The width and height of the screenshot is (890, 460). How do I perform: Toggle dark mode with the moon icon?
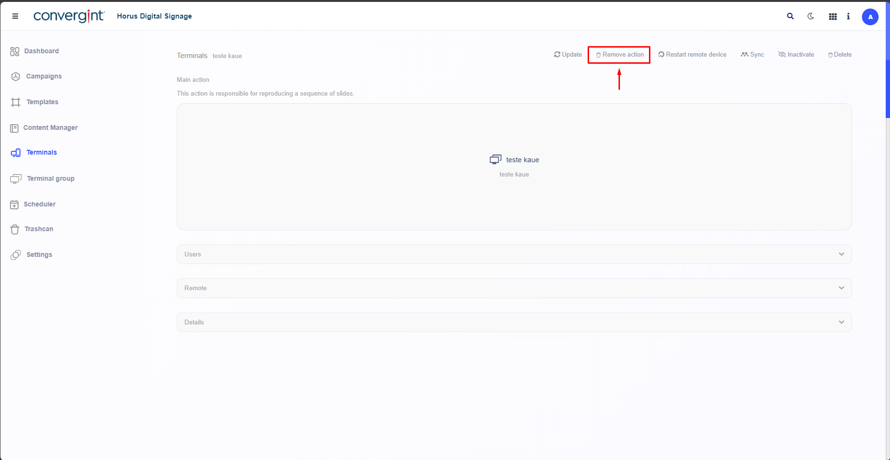click(811, 16)
